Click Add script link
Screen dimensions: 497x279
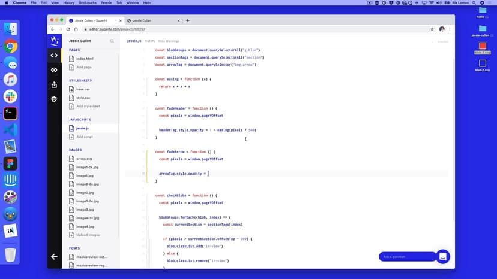(84, 137)
